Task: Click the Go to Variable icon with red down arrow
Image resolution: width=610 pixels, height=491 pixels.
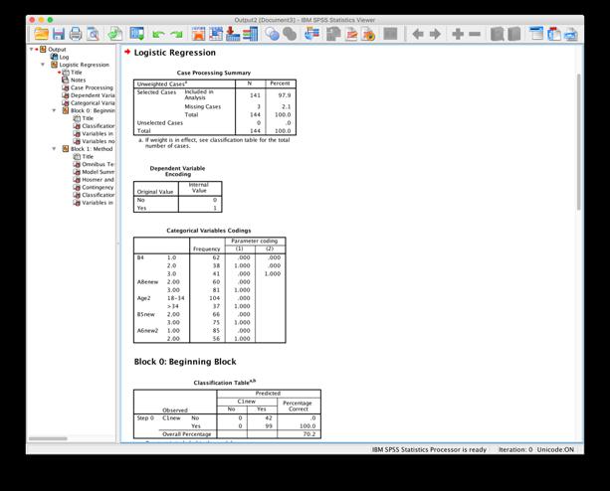Action: (x=233, y=34)
